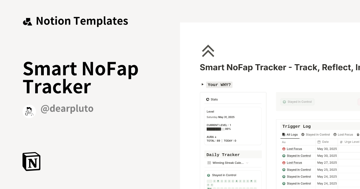This screenshot has width=360, height=189.
Task: Click the Notion logo icon bottom left
Action: (x=31, y=161)
